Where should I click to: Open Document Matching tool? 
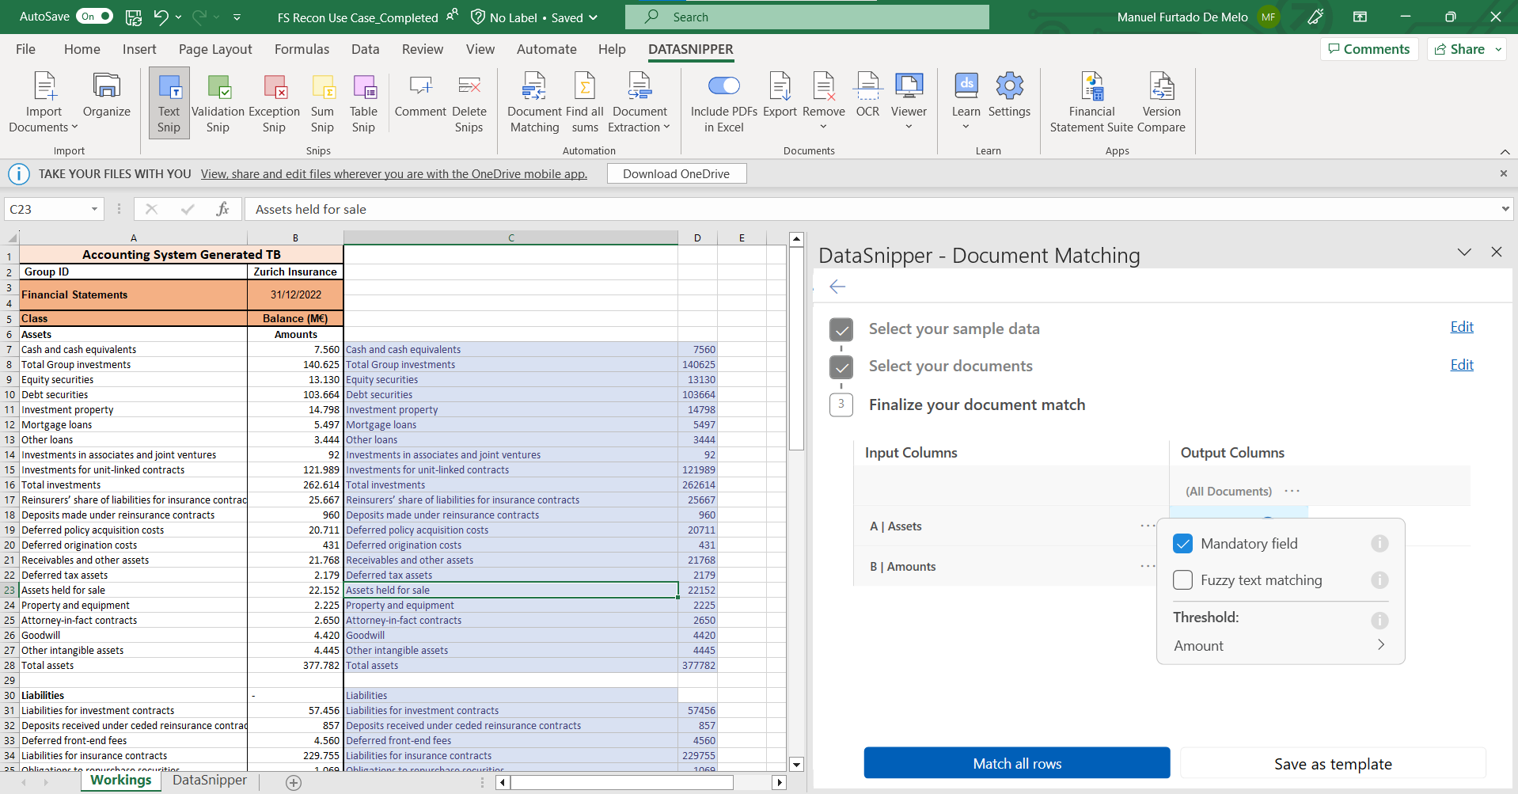click(534, 103)
